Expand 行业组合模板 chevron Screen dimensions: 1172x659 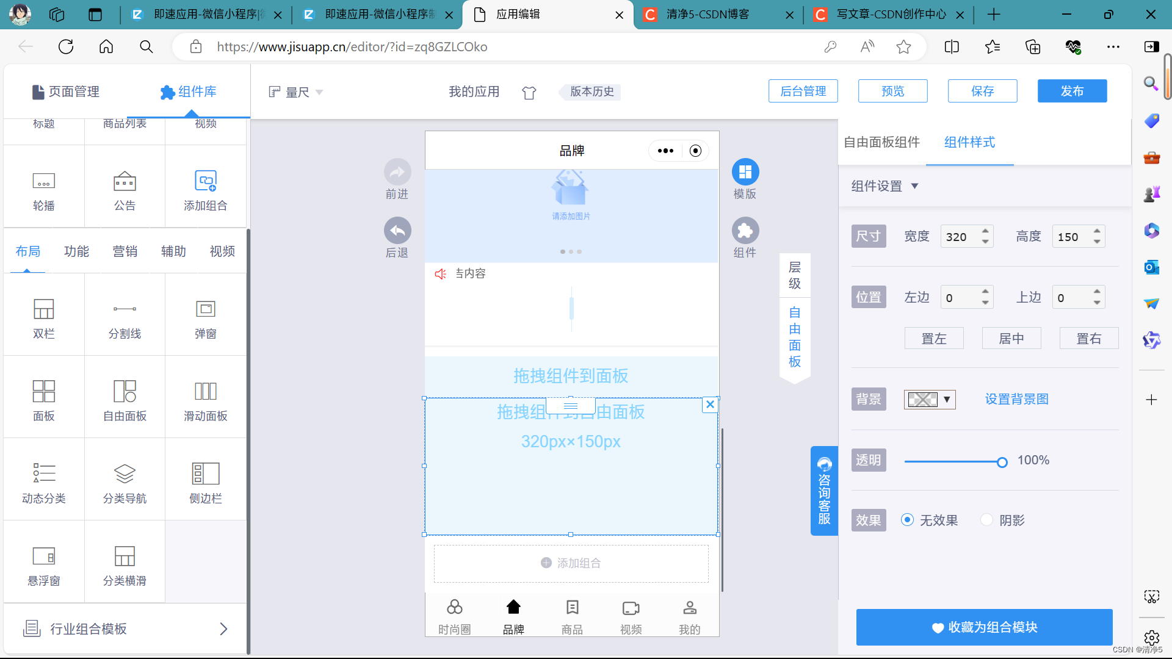pyautogui.click(x=223, y=628)
